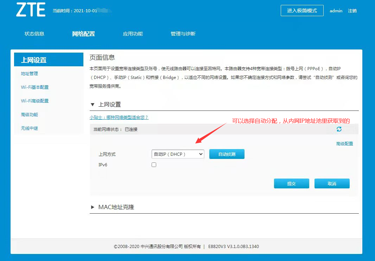The width and height of the screenshot is (375, 261).
Task: Open the 小贴士 network type tip link
Action: [119, 118]
